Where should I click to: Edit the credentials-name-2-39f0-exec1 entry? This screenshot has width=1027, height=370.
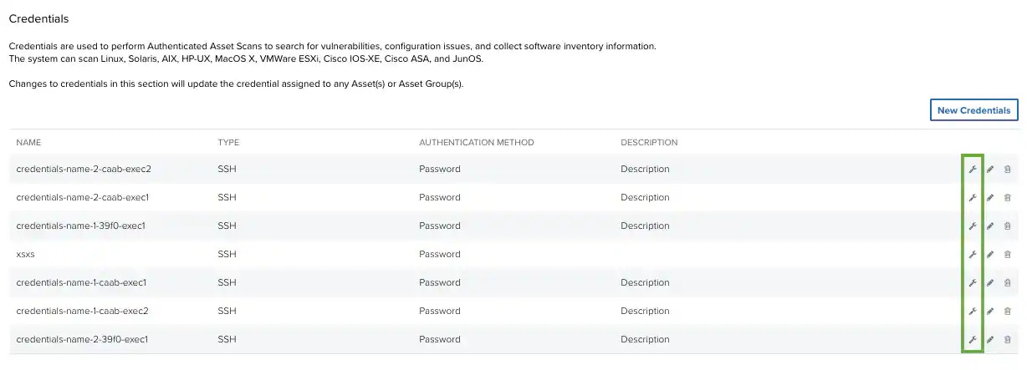point(990,340)
